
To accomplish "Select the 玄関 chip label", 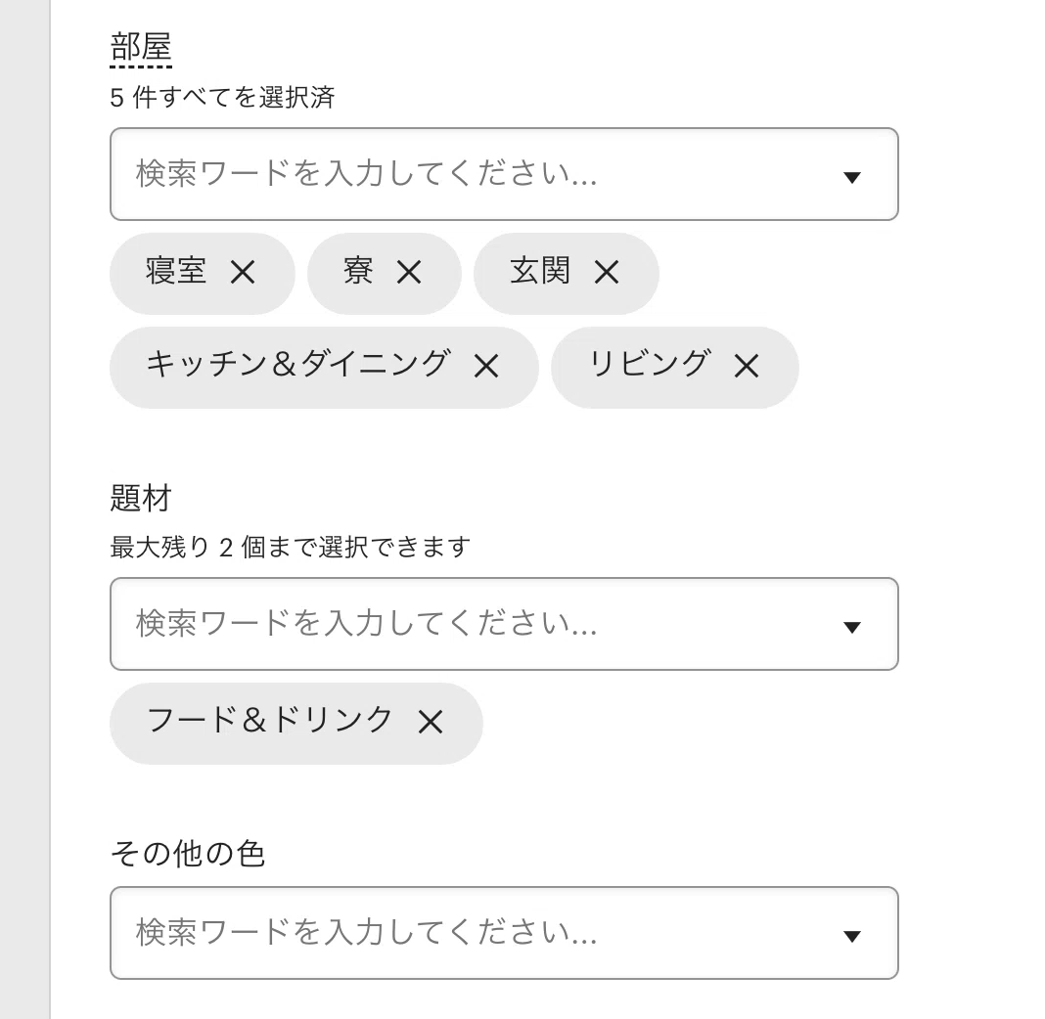I will click(540, 272).
